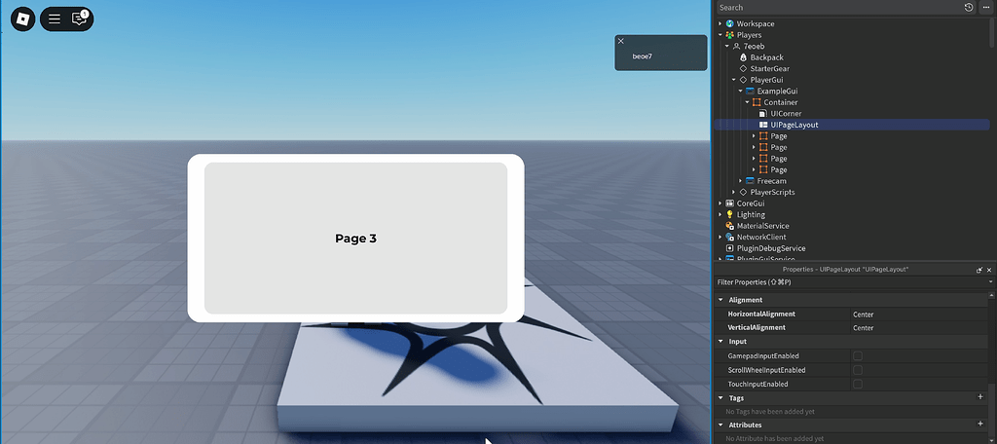
Task: Collapse the PlayerGui node
Action: tap(734, 80)
